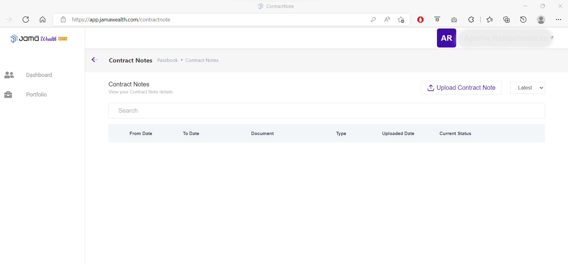The height and width of the screenshot is (264, 568).
Task: Click the Upload Contract Note button
Action: coord(461,88)
